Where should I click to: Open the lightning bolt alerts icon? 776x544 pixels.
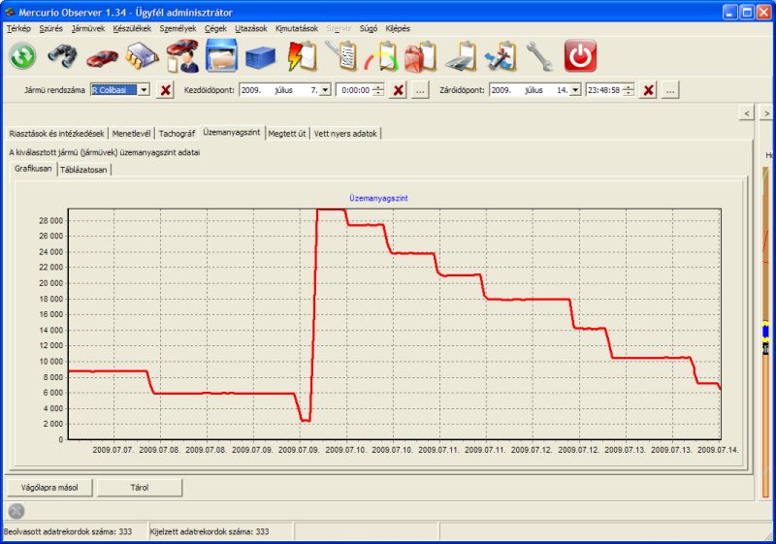point(302,56)
